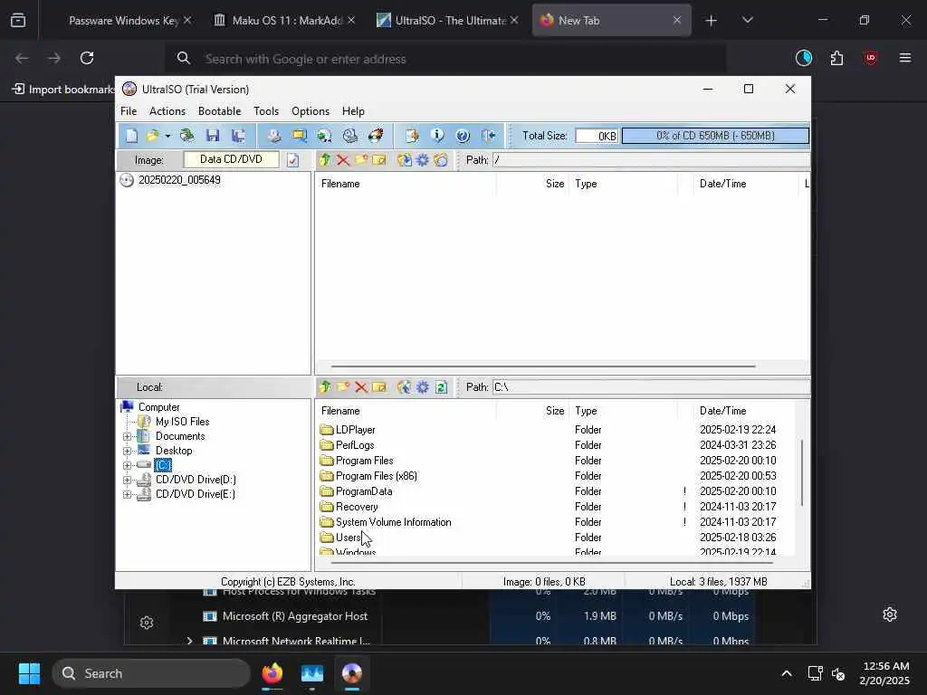Viewport: 927px width, 695px height.
Task: Open the Bootable menu
Action: tap(219, 111)
